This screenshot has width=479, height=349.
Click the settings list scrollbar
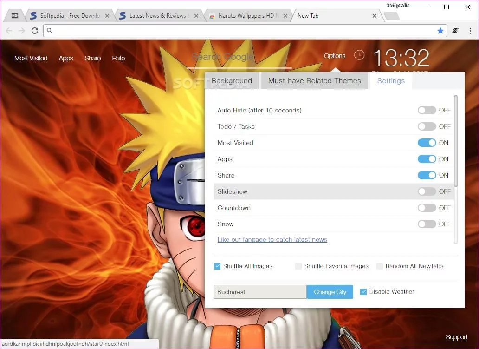[456, 141]
